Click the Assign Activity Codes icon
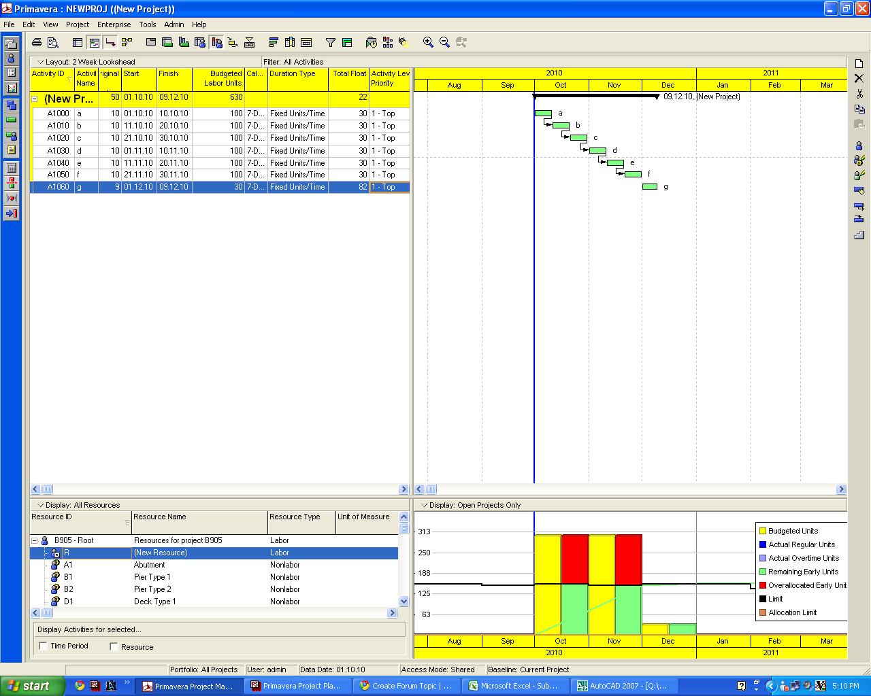The image size is (871, 696). click(859, 190)
